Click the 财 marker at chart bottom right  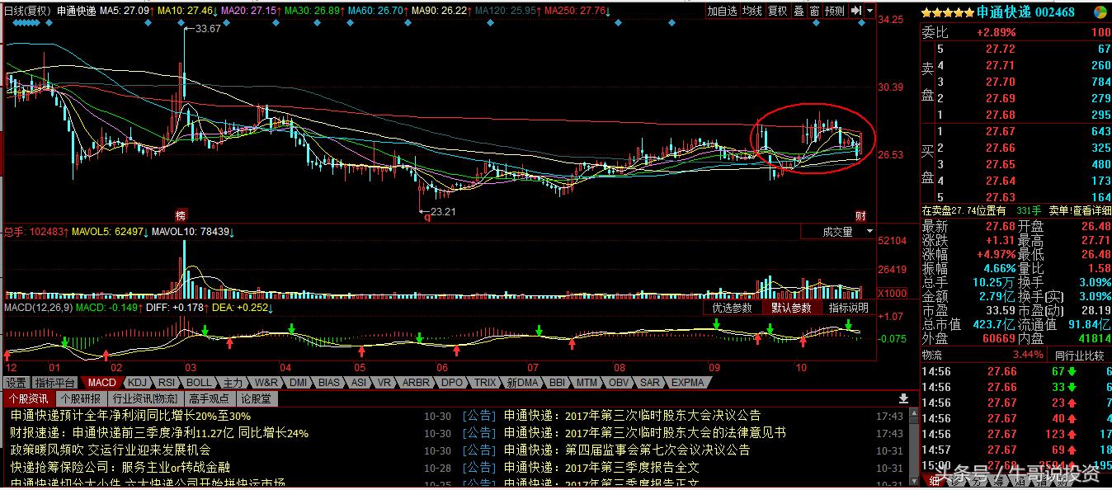(860, 214)
